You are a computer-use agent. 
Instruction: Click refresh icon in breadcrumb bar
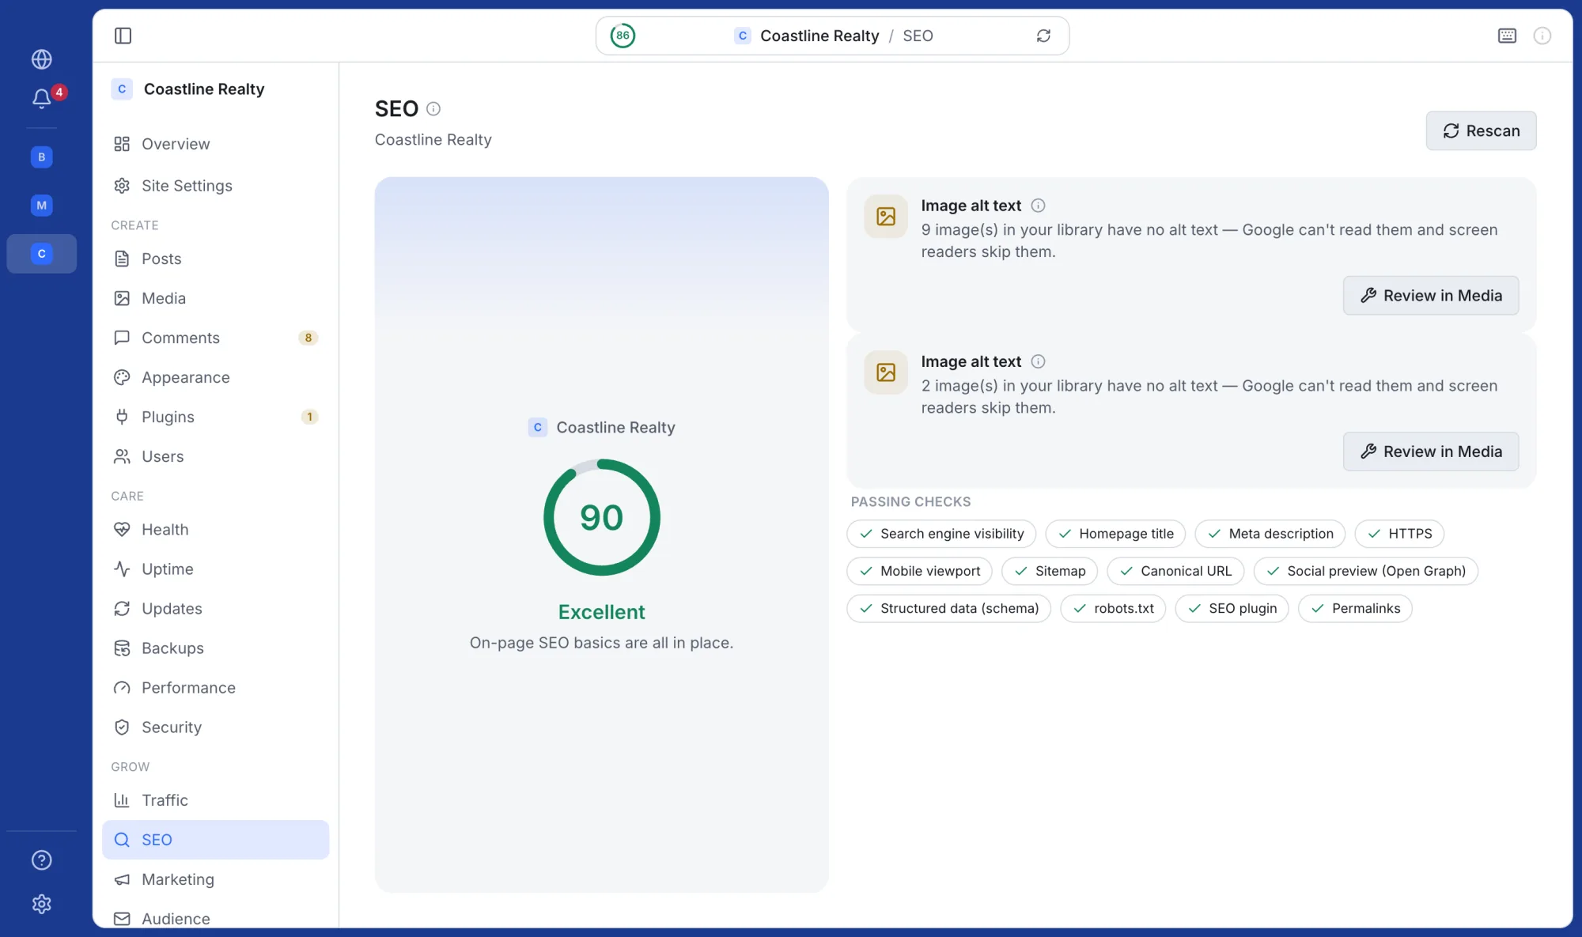pyautogui.click(x=1043, y=36)
